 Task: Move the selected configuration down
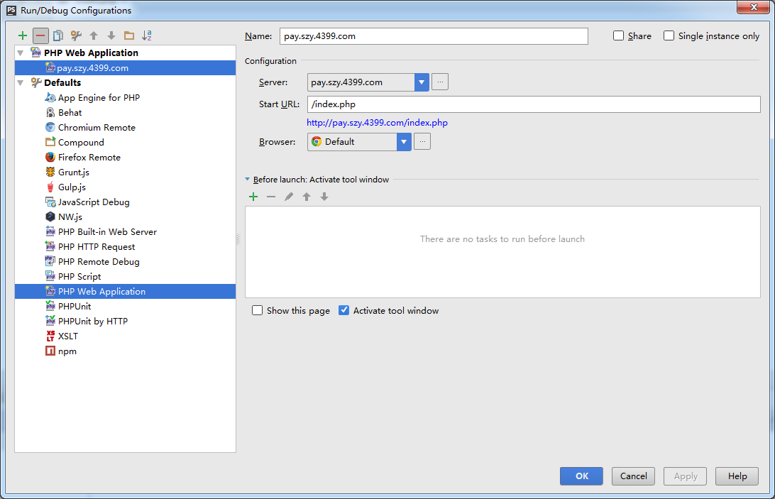click(111, 35)
